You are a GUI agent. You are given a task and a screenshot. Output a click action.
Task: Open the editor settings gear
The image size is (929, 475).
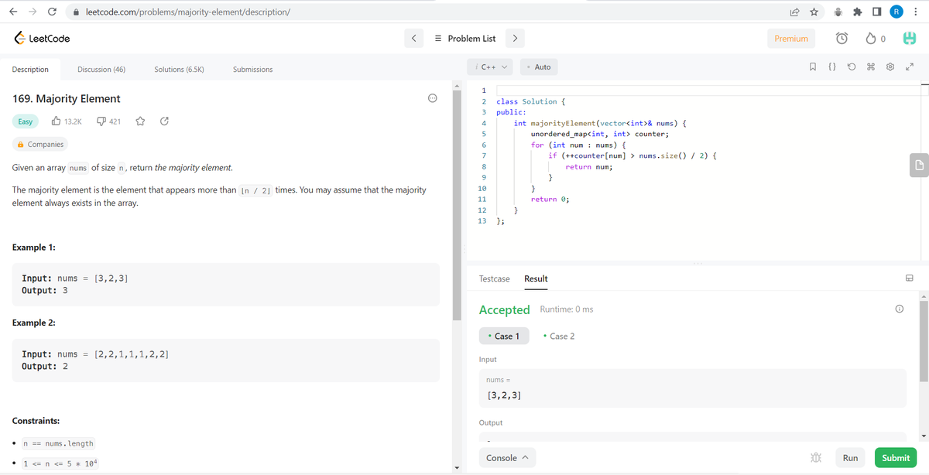tap(890, 67)
